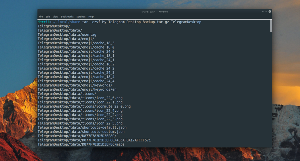Click line 'TelegramDesktop/tdata/emoji/keywords/'
The height and width of the screenshot is (161, 300).
pyautogui.click(x=75, y=85)
